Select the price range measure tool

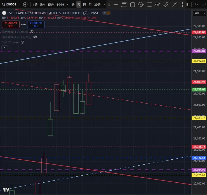(x=149, y=4)
